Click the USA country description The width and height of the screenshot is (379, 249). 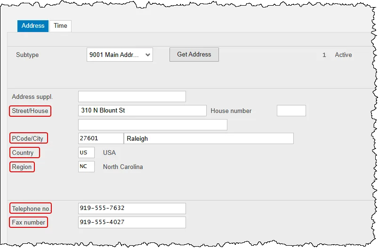[x=109, y=153]
